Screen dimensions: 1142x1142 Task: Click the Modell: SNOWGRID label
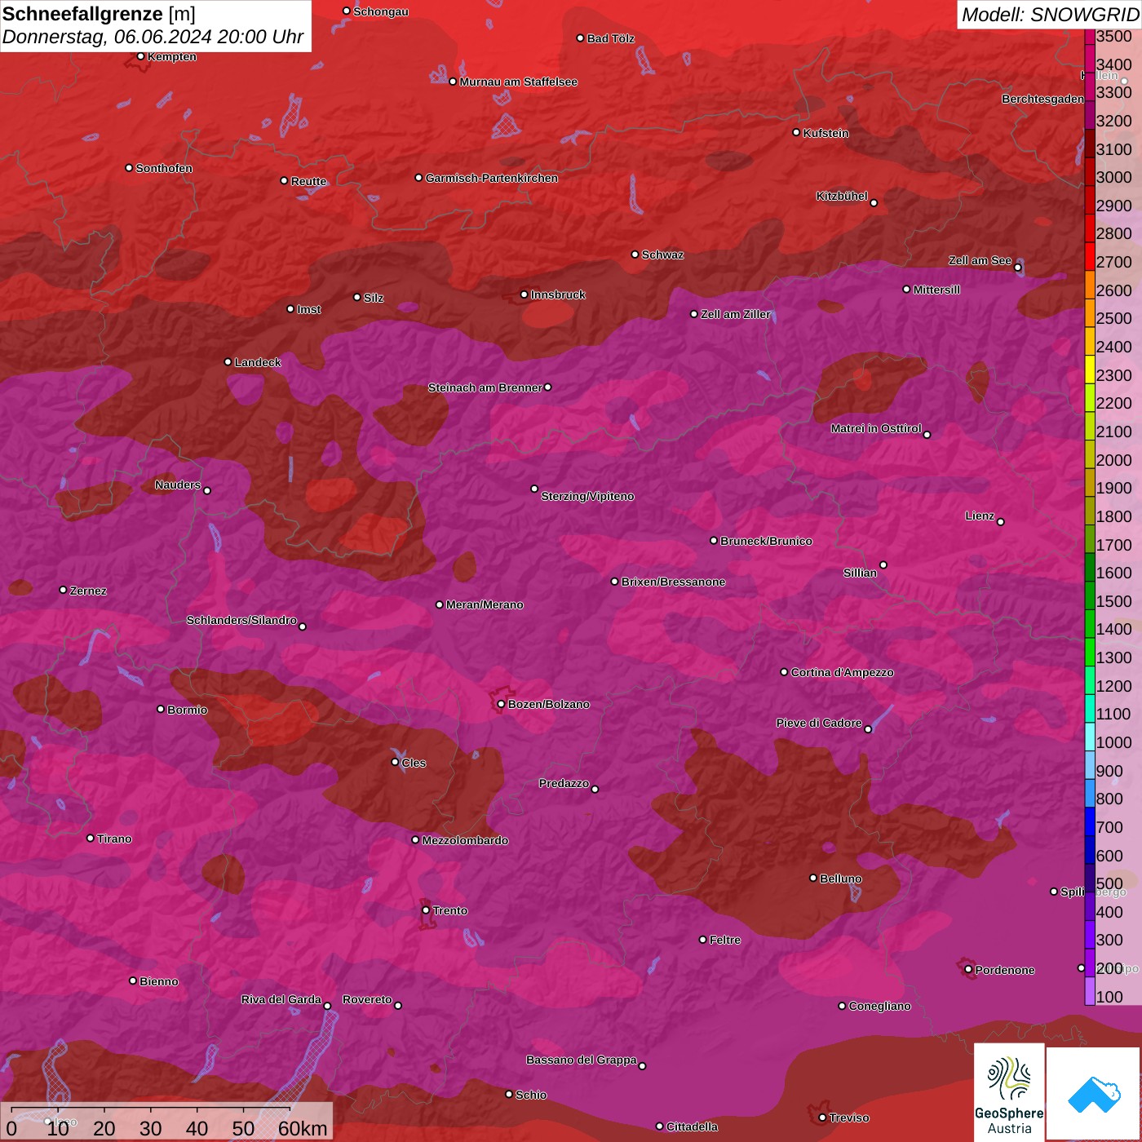pyautogui.click(x=1049, y=14)
